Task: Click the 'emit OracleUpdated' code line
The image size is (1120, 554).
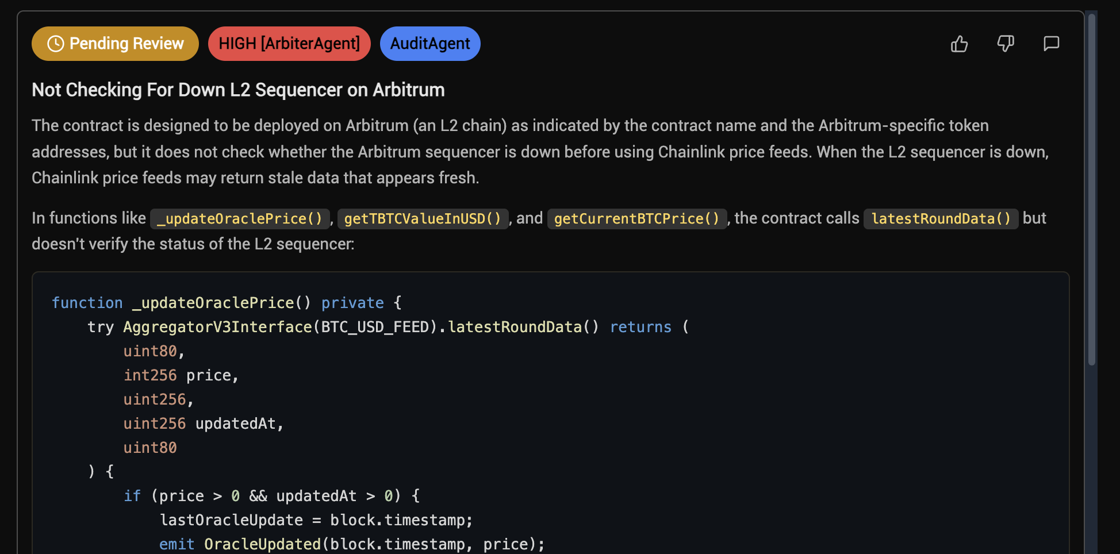Action: 351,544
